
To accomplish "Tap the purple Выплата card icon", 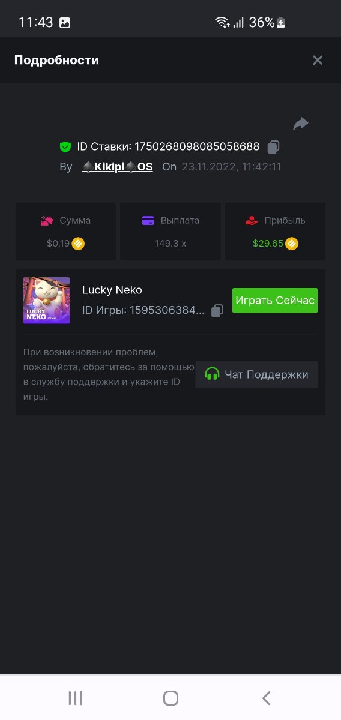I will tap(148, 220).
